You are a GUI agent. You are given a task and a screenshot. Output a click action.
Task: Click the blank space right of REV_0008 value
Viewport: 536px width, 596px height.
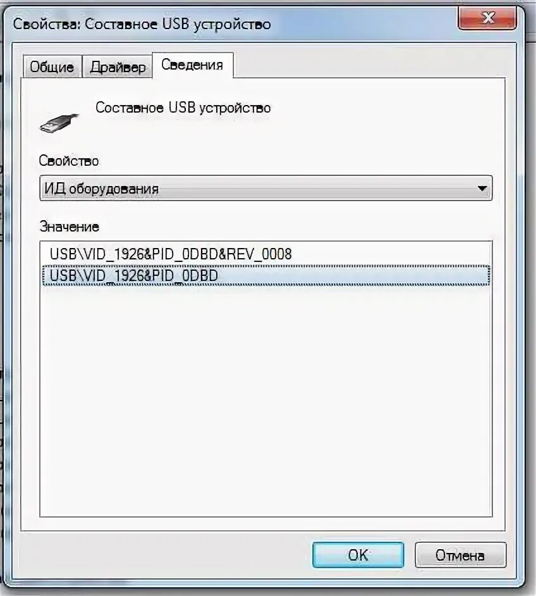coord(391,254)
